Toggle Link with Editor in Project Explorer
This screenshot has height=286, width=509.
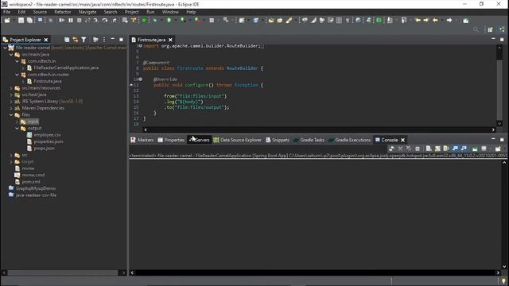point(76,40)
